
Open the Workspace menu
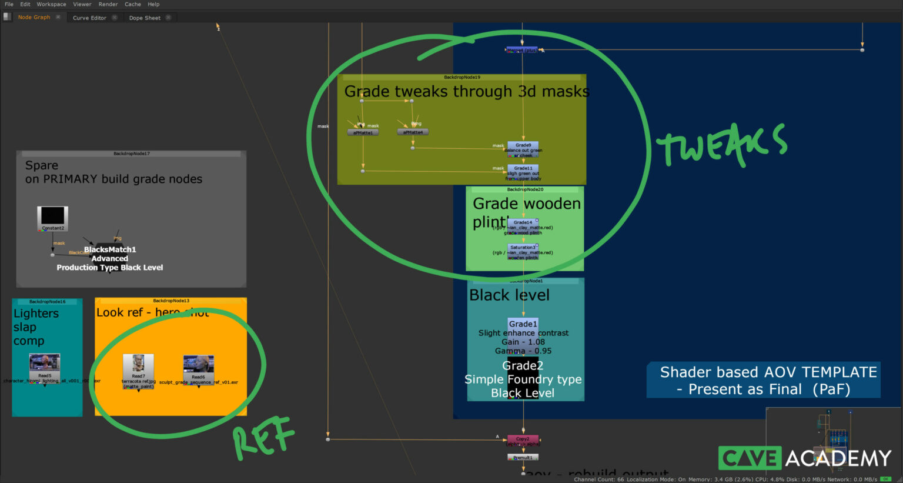(x=51, y=4)
